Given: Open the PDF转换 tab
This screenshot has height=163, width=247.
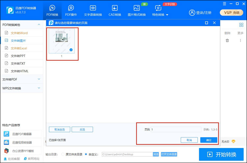Looking at the screenshot, I should coord(52,11).
